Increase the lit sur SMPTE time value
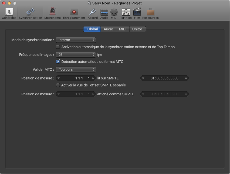230x174 pixels. point(186,78)
